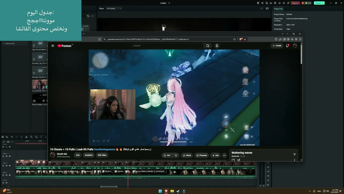Image resolution: width=344 pixels, height=194 pixels.
Task: Open the ShoSh MA channel name link
Action: coord(62,154)
